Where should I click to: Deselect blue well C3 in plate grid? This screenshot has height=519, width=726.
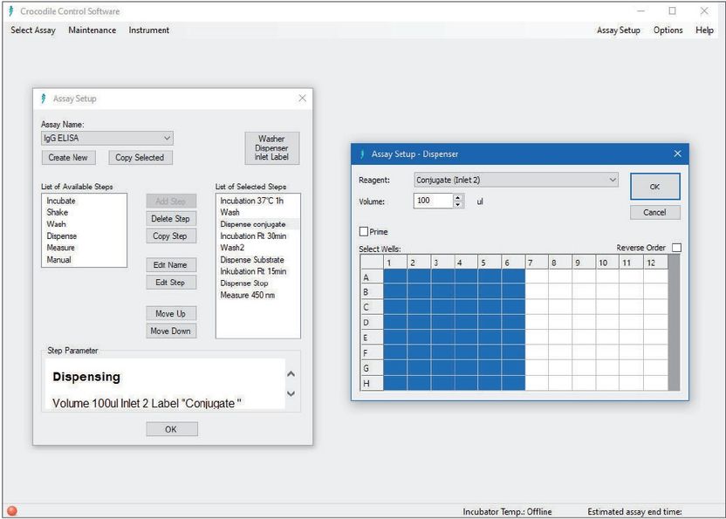(442, 307)
